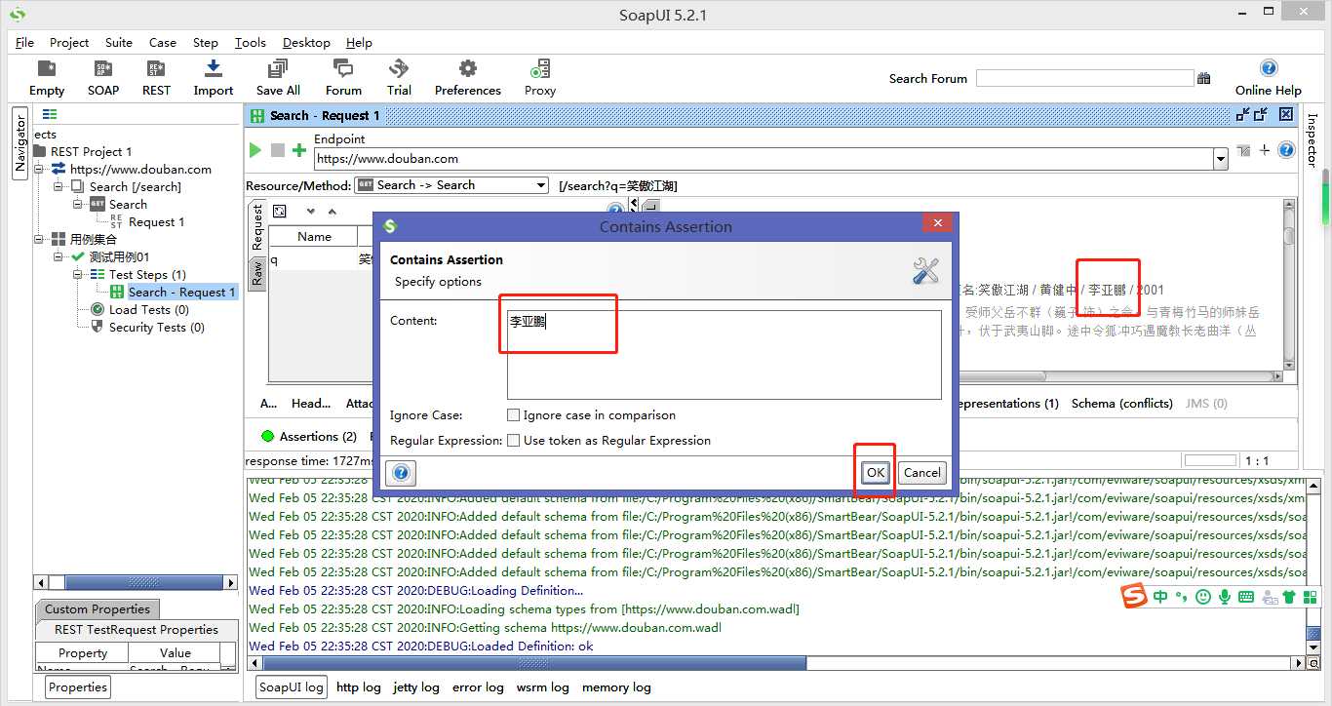Submit request with green play icon
The image size is (1332, 706).
click(x=255, y=150)
